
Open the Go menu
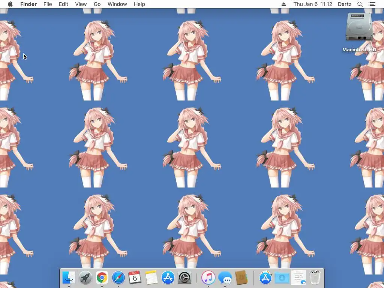tap(97, 4)
